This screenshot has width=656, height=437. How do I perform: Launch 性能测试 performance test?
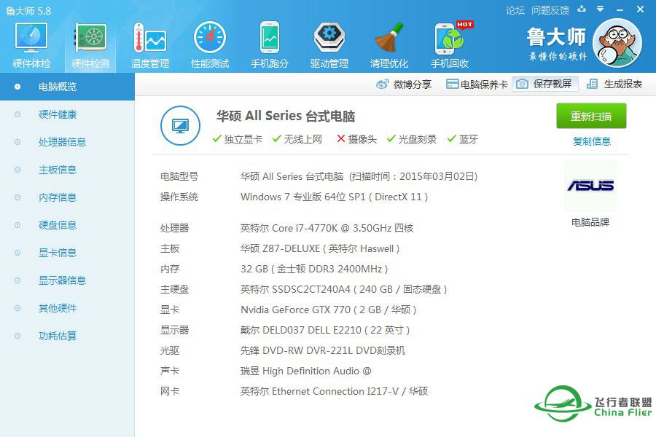[x=210, y=45]
